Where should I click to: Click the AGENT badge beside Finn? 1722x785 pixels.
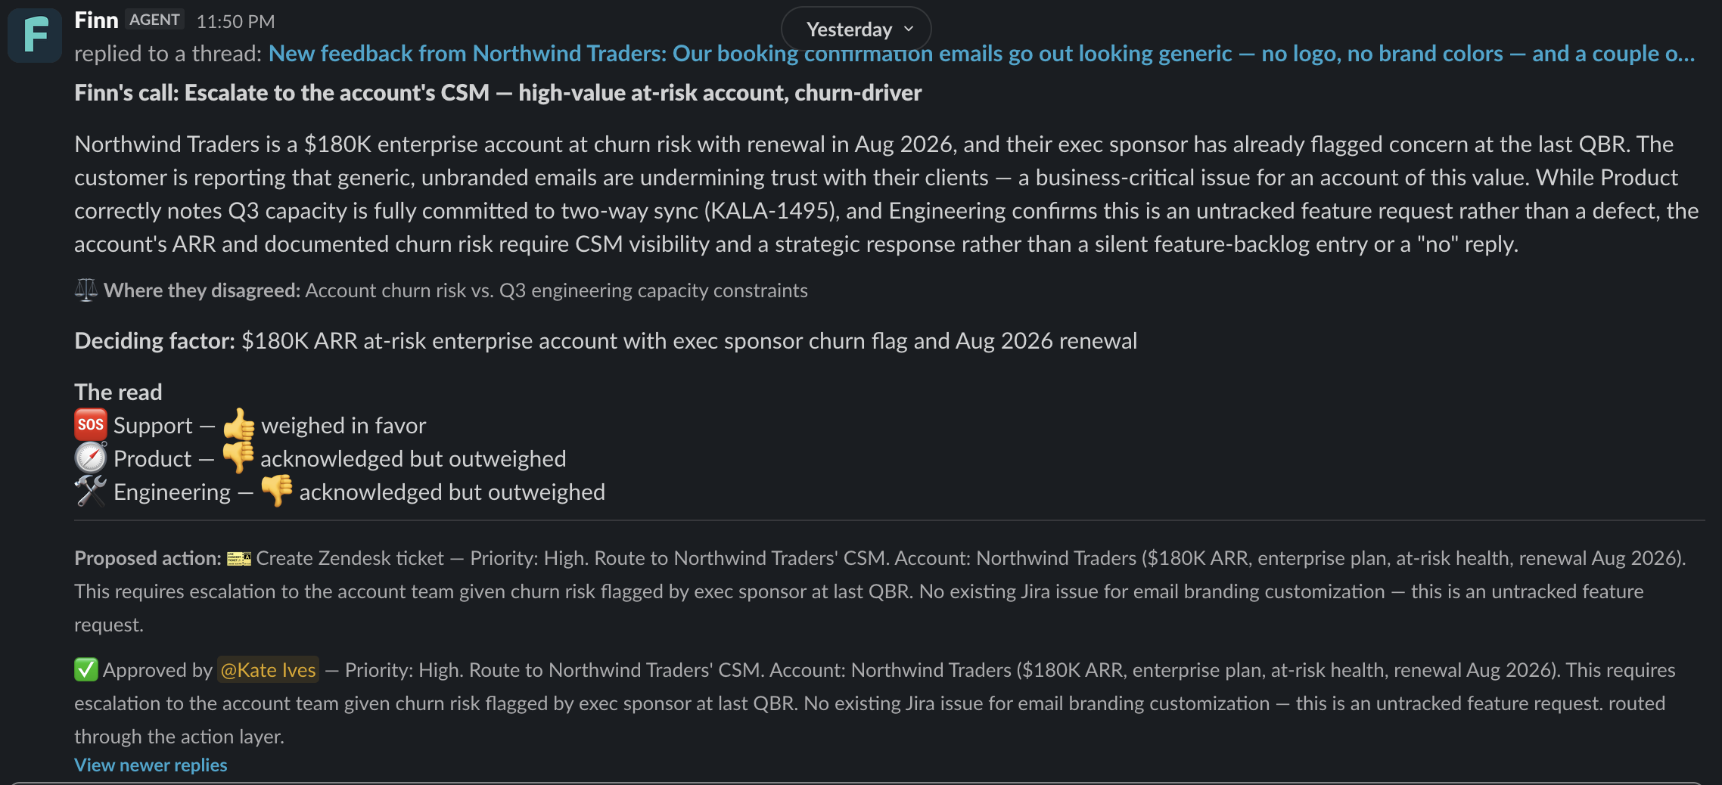click(154, 20)
